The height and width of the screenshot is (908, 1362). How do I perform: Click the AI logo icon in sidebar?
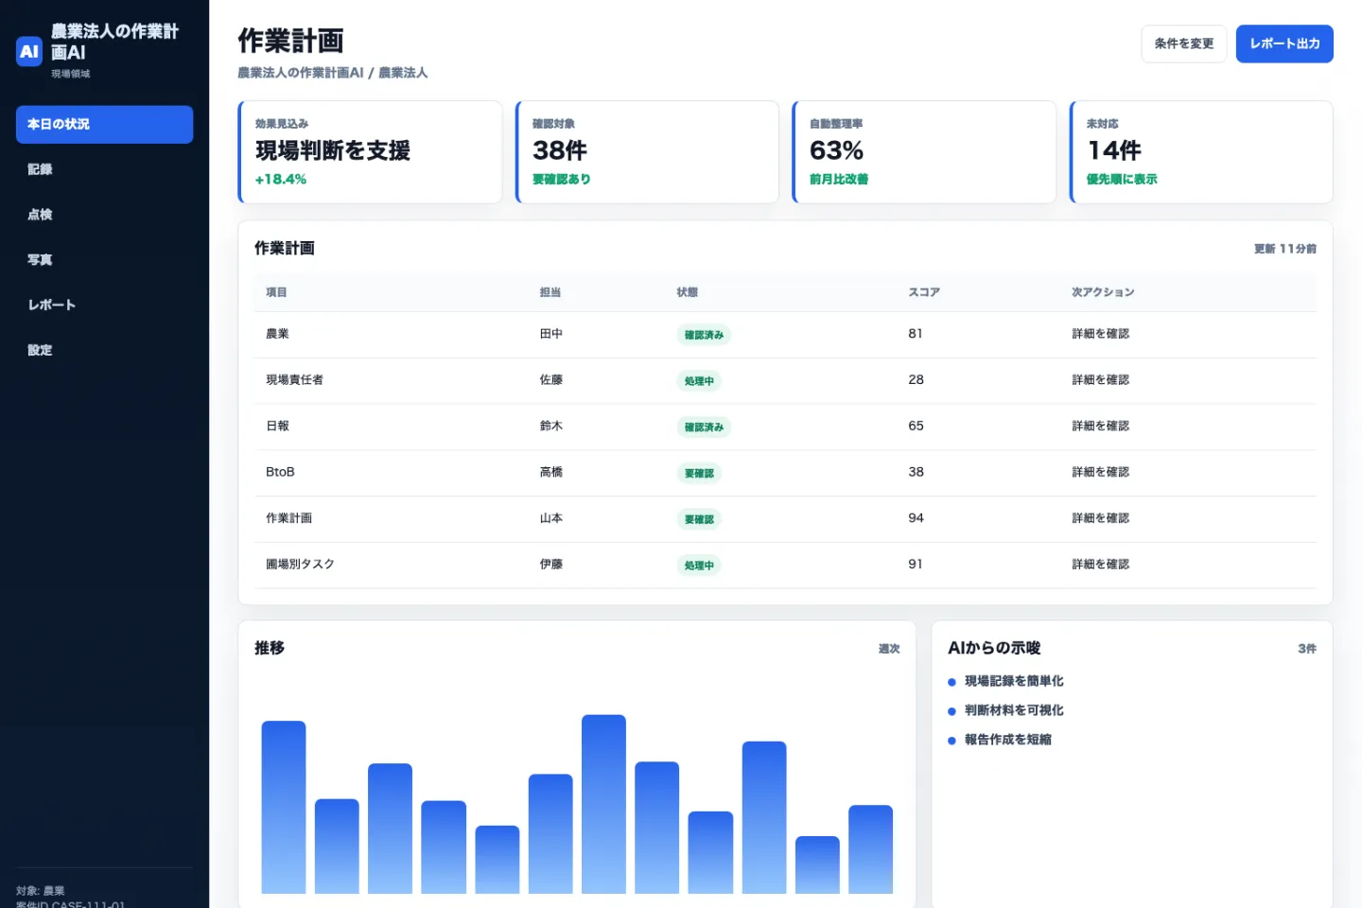point(29,51)
